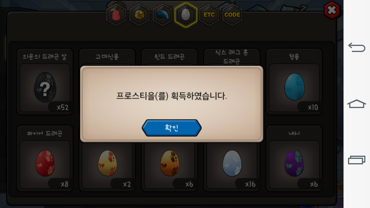This screenshot has height=208, width=370.
Task: Select the purple 네시 egg
Action: tap(294, 163)
